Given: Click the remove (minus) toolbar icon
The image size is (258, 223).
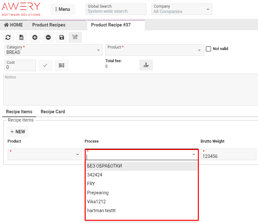Looking at the screenshot, I should coord(48,37).
